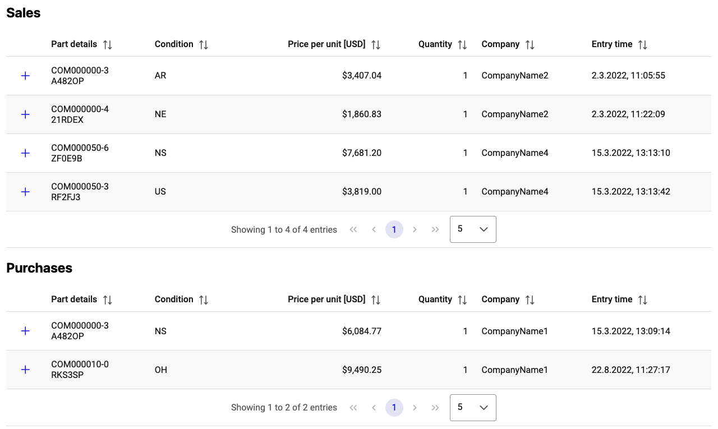This screenshot has width=718, height=429.
Task: Go to last page of Sales table
Action: (x=435, y=229)
